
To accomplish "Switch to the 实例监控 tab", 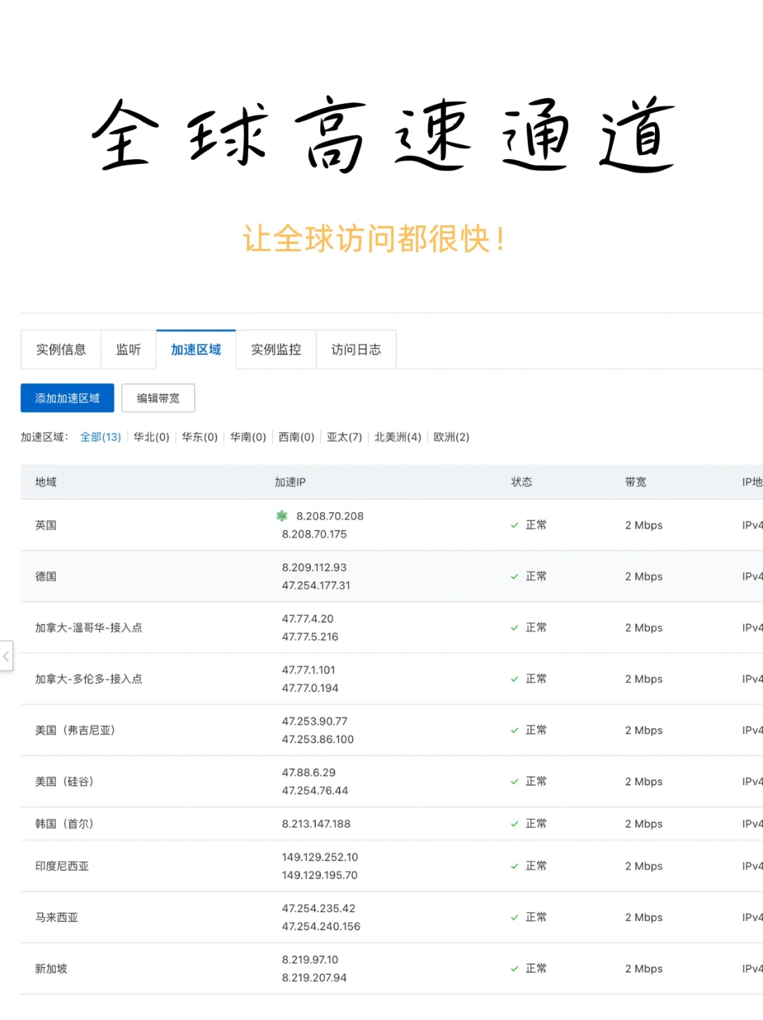I will tap(276, 349).
